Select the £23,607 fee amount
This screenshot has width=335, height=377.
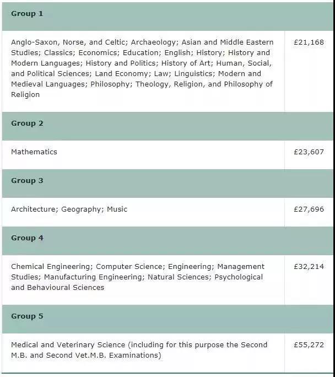click(309, 152)
